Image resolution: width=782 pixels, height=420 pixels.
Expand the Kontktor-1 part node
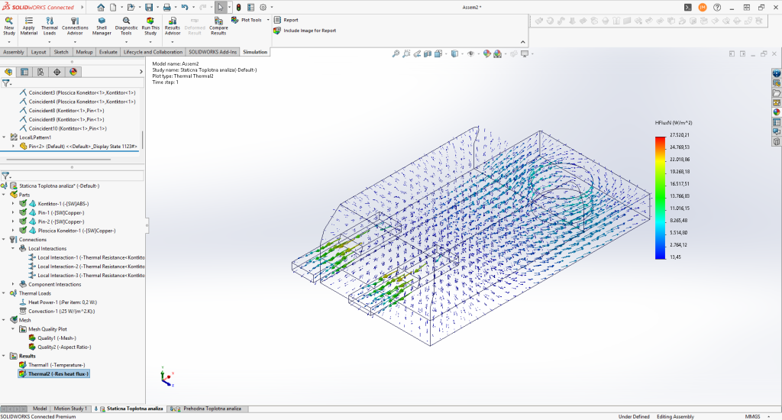point(13,204)
